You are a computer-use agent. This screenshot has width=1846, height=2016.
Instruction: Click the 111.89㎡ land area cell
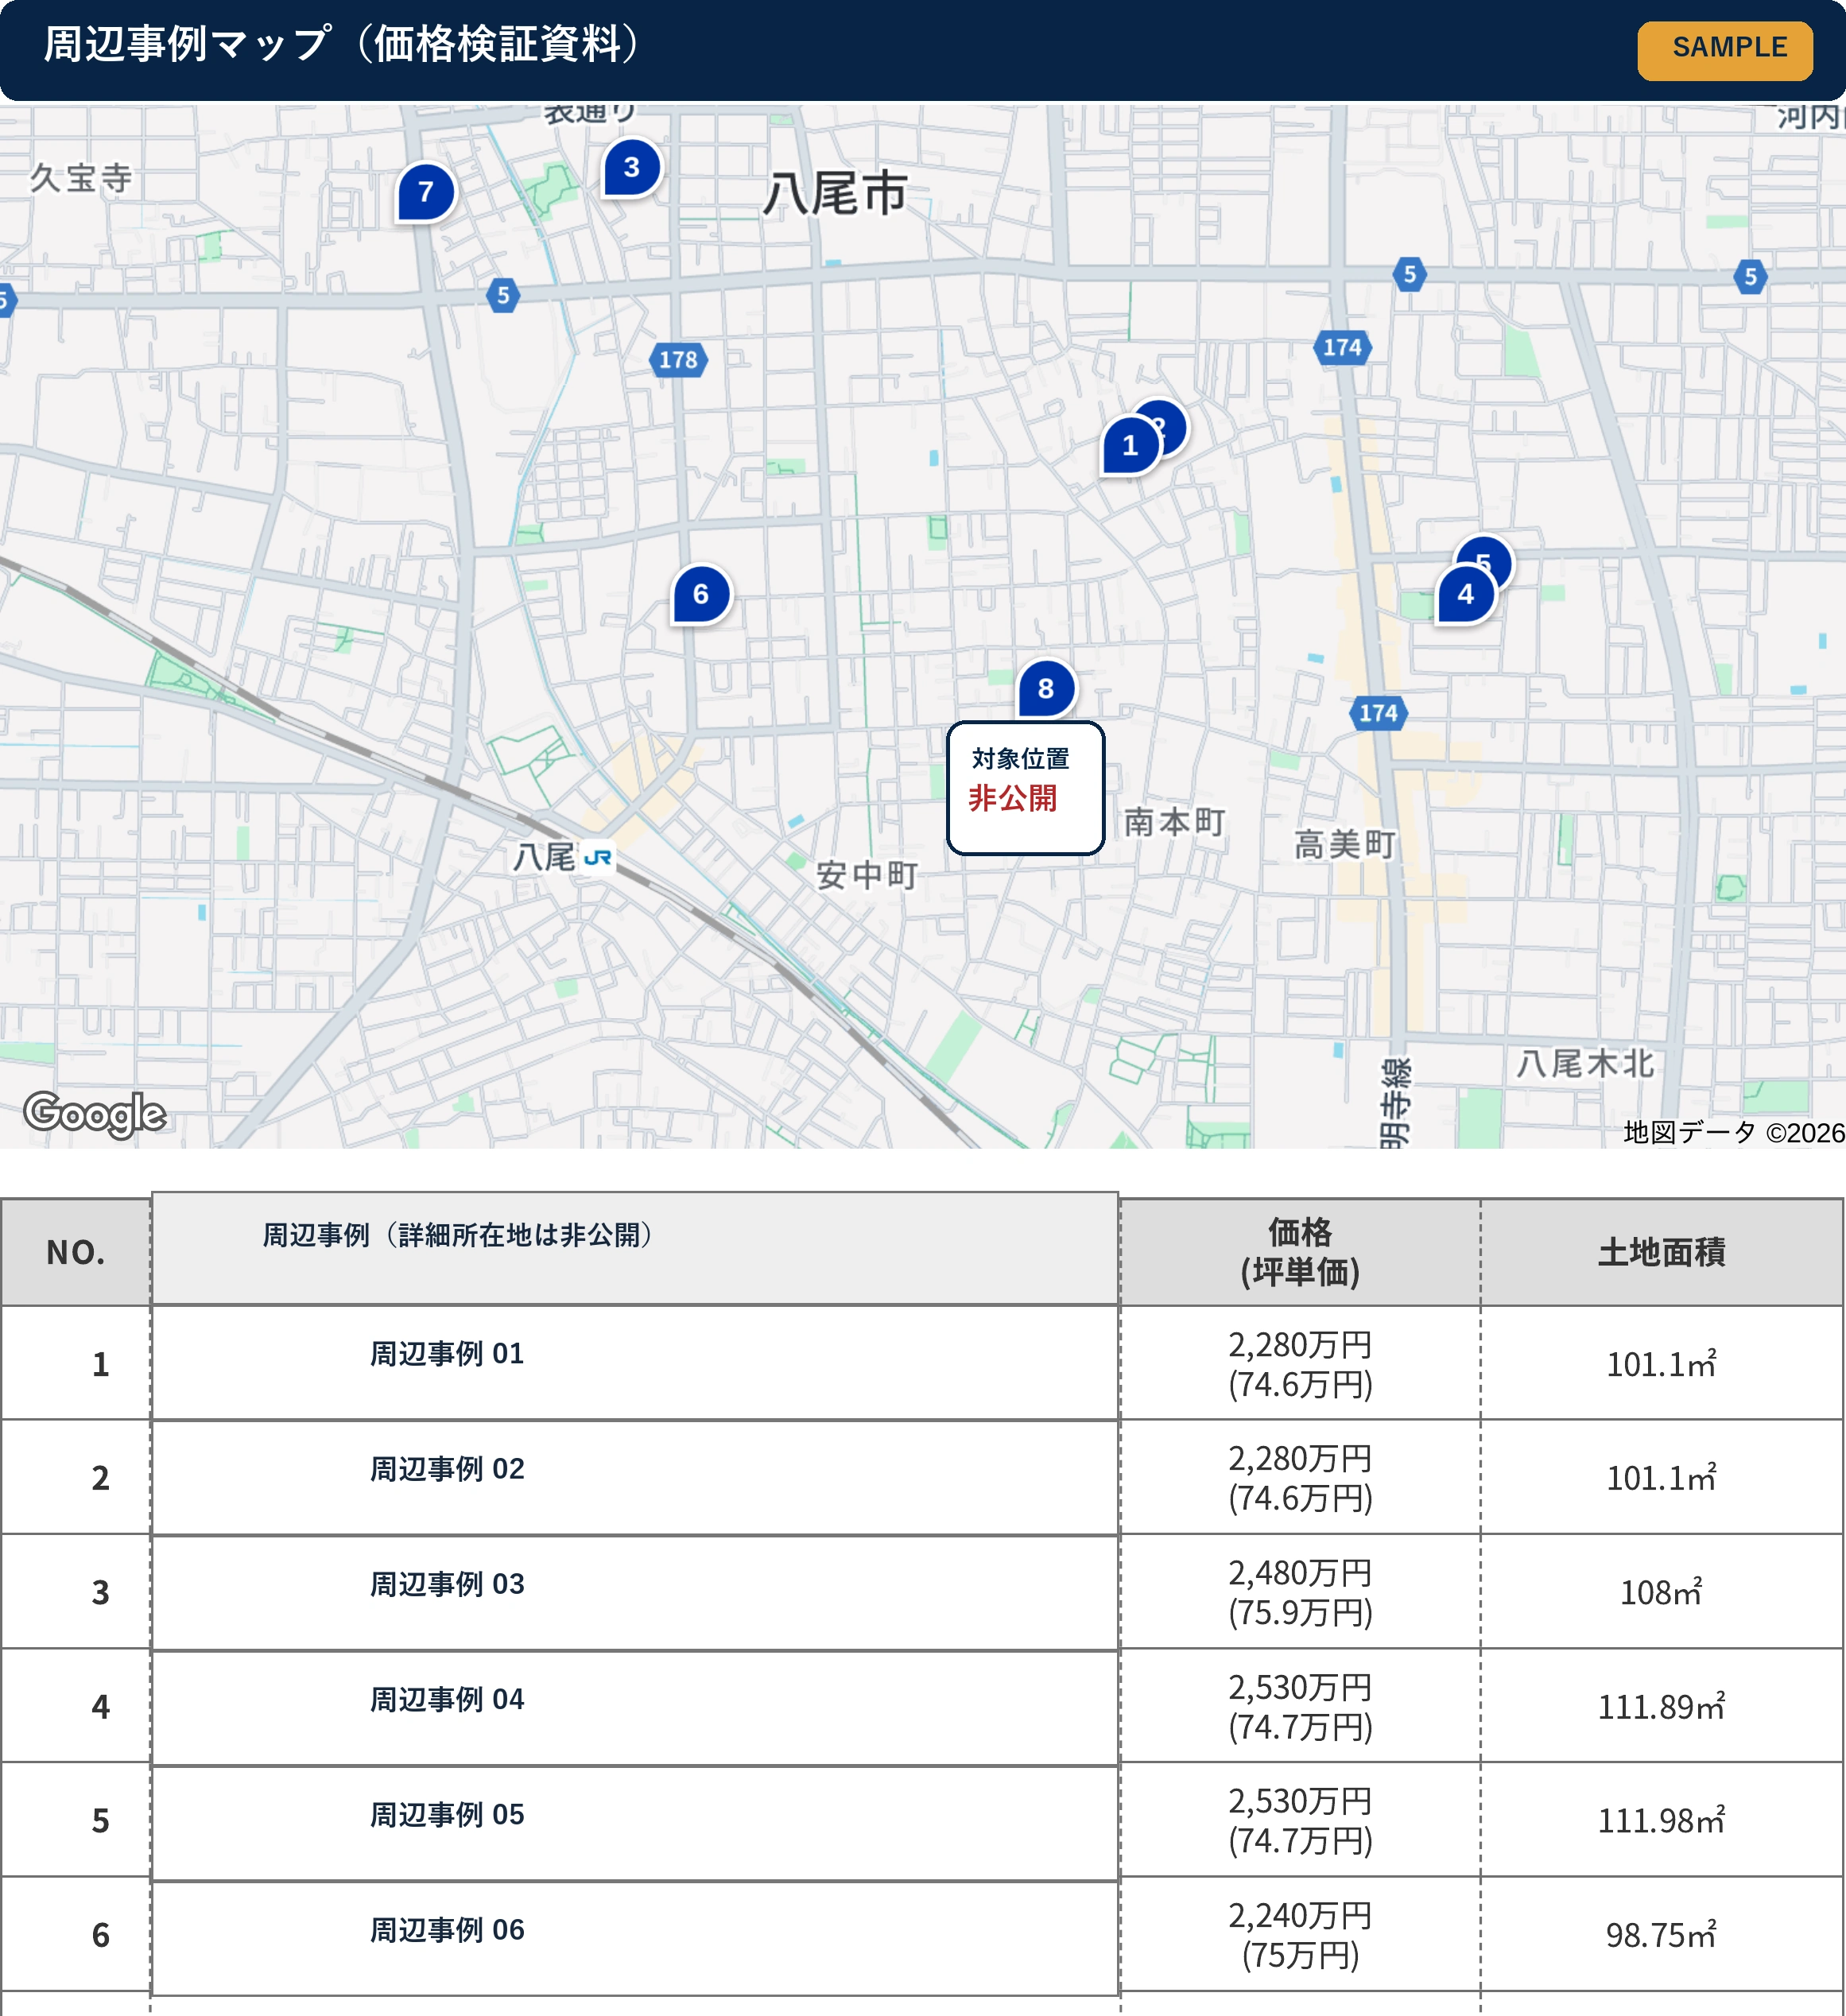1661,1707
